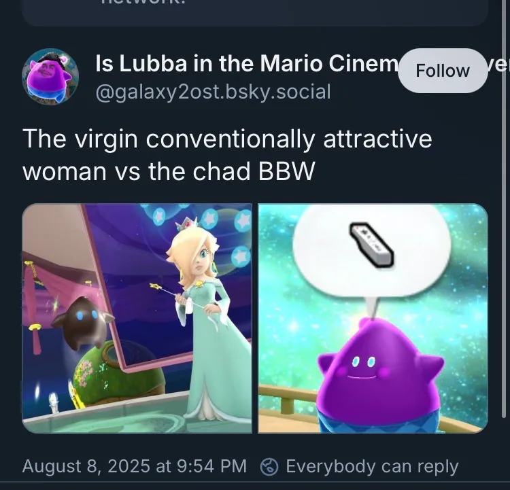The image size is (510, 490).
Task: Click the vertical scrollbar at right edge
Action: point(503,208)
